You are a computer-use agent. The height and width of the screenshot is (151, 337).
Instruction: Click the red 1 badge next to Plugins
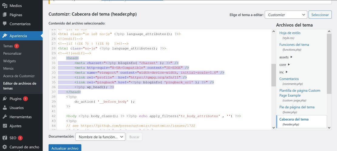click(x=26, y=98)
